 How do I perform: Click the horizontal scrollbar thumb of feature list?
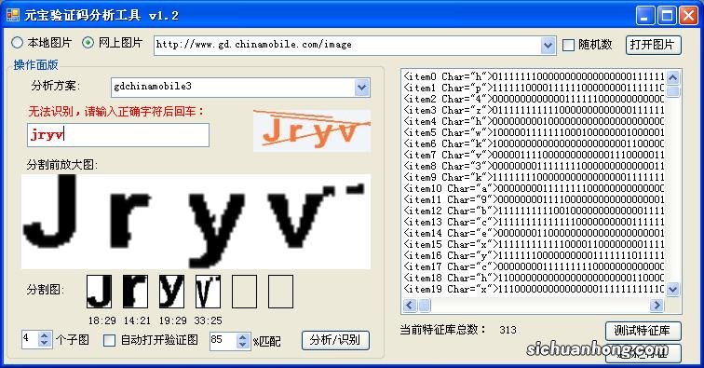425,306
